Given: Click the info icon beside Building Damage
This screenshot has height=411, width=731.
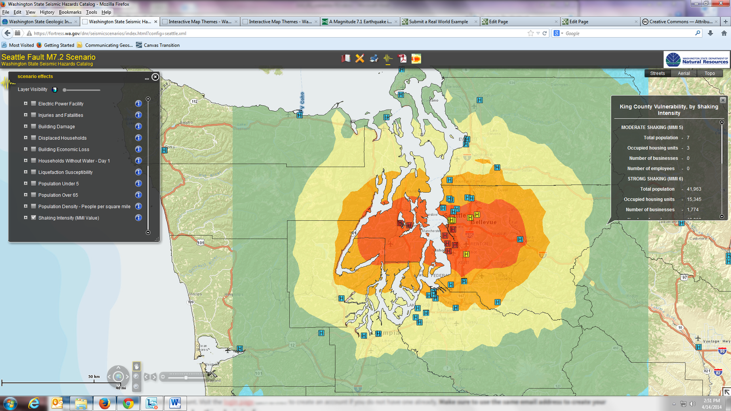Looking at the screenshot, I should (x=138, y=126).
